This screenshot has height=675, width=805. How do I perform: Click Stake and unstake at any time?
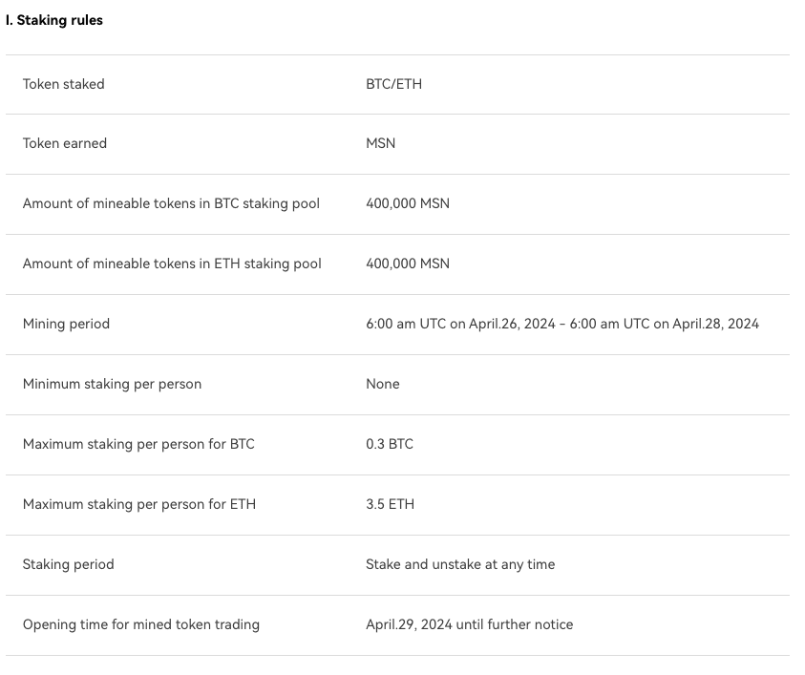[460, 564]
